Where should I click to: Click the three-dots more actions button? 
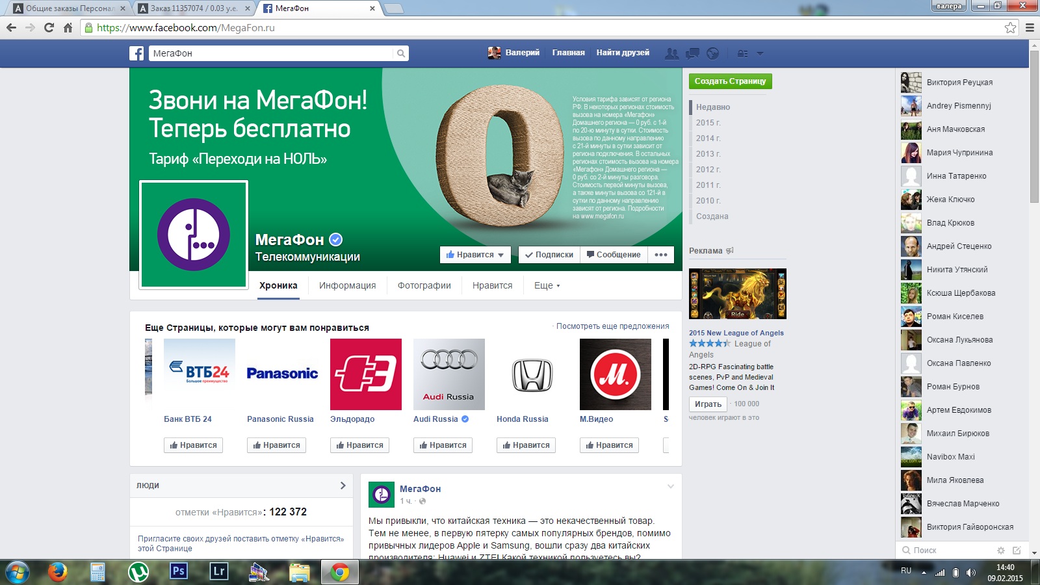click(x=661, y=255)
